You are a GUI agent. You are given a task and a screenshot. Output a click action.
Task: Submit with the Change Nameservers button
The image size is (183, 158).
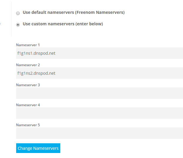click(x=38, y=148)
